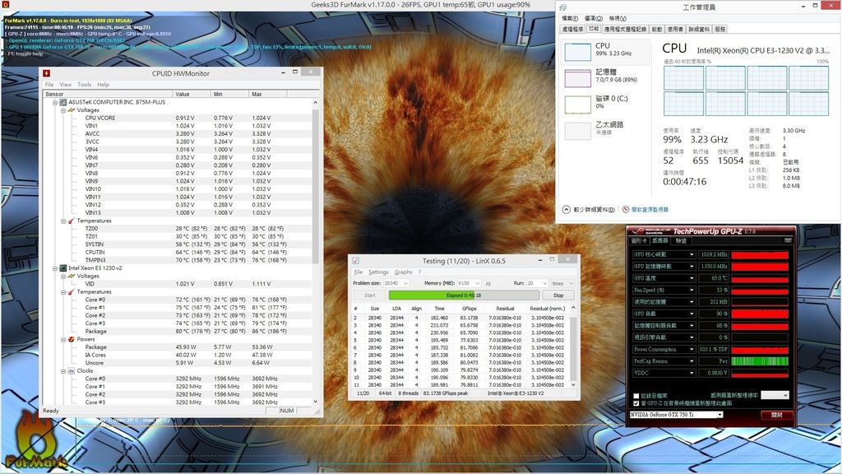The width and height of the screenshot is (842, 474).
Task: Click the Resource Monitor icon in Task Manager
Action: (626, 210)
